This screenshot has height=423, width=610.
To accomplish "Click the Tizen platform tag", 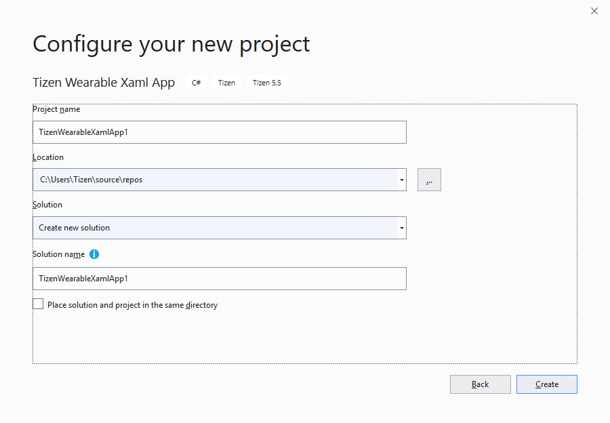I will (x=226, y=83).
